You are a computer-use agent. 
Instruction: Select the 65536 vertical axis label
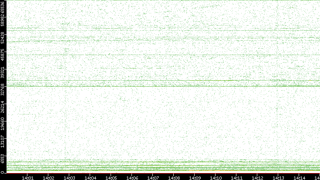(x=3, y=7)
